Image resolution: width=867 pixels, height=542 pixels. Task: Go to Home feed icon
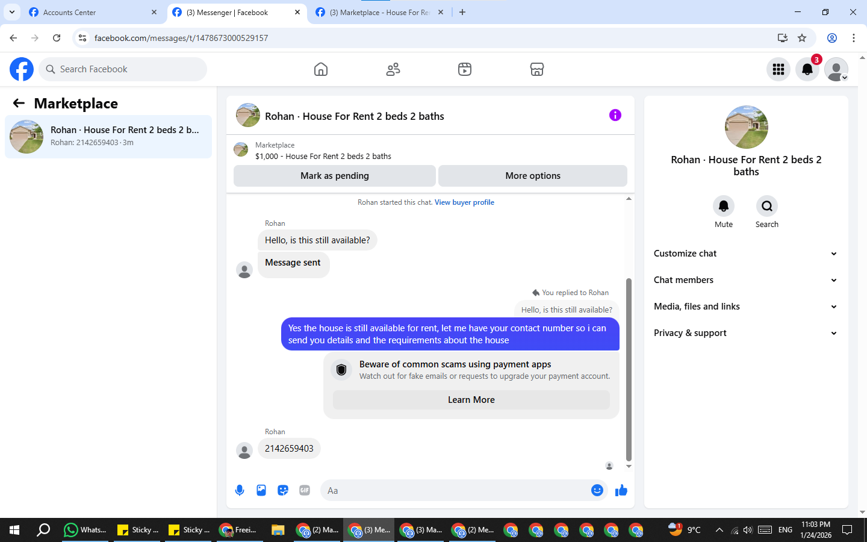tap(321, 69)
